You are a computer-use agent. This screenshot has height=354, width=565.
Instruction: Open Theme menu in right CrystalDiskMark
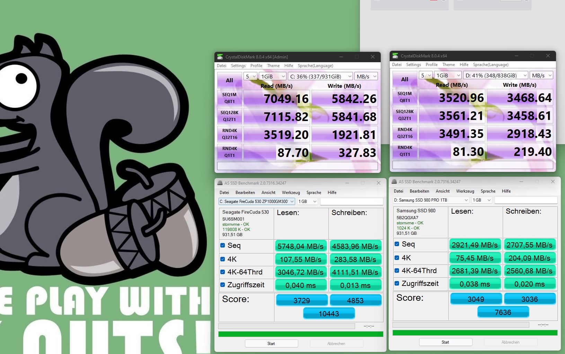pos(449,65)
